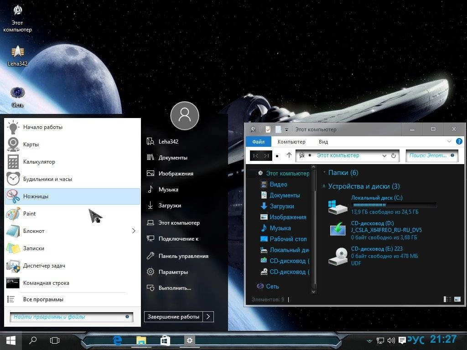467x350 pixels.
Task: Click Windows Start button on taskbar
Action: click(11, 340)
